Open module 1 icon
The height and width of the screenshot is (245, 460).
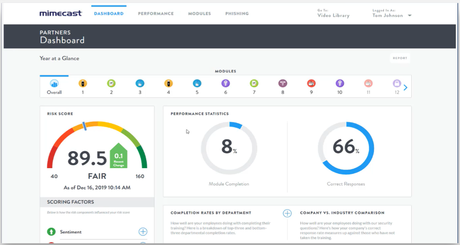[x=83, y=83]
